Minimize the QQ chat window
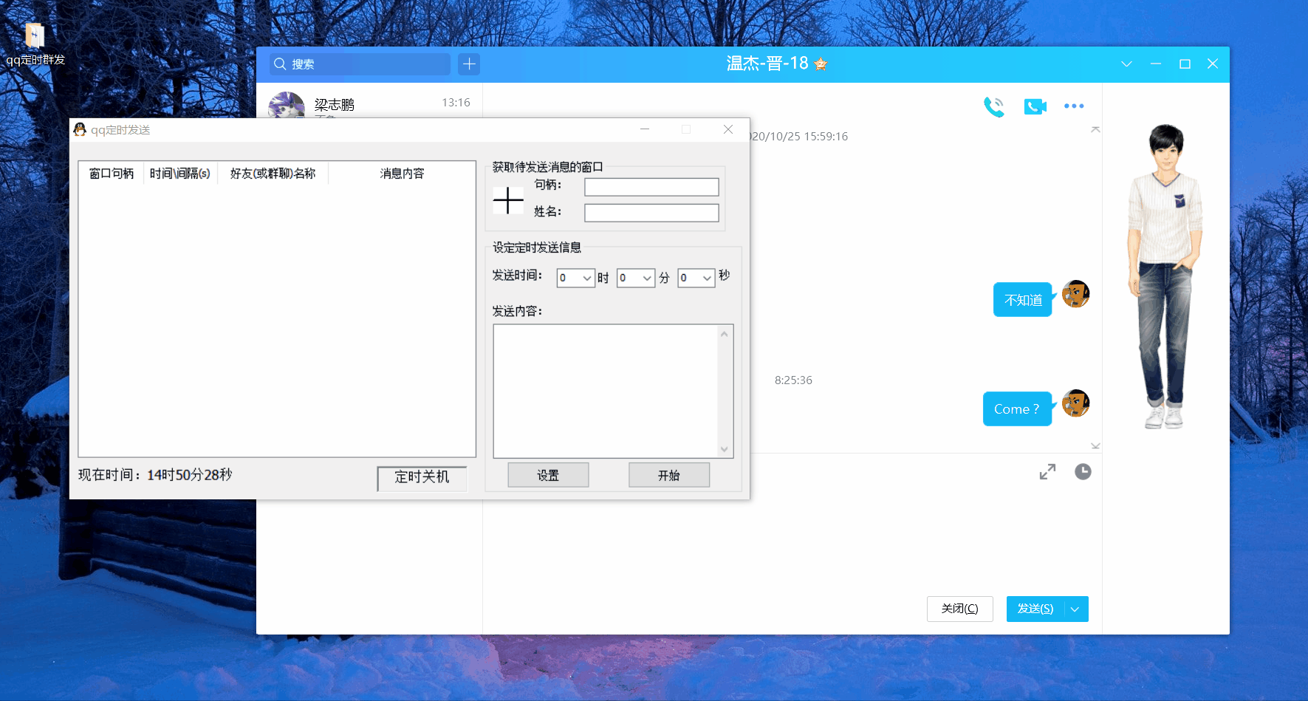This screenshot has width=1308, height=701. 1156,64
